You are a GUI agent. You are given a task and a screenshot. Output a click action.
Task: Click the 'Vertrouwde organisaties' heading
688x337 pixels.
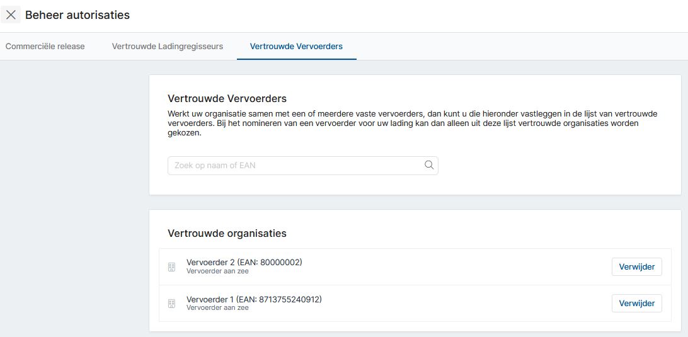point(227,234)
